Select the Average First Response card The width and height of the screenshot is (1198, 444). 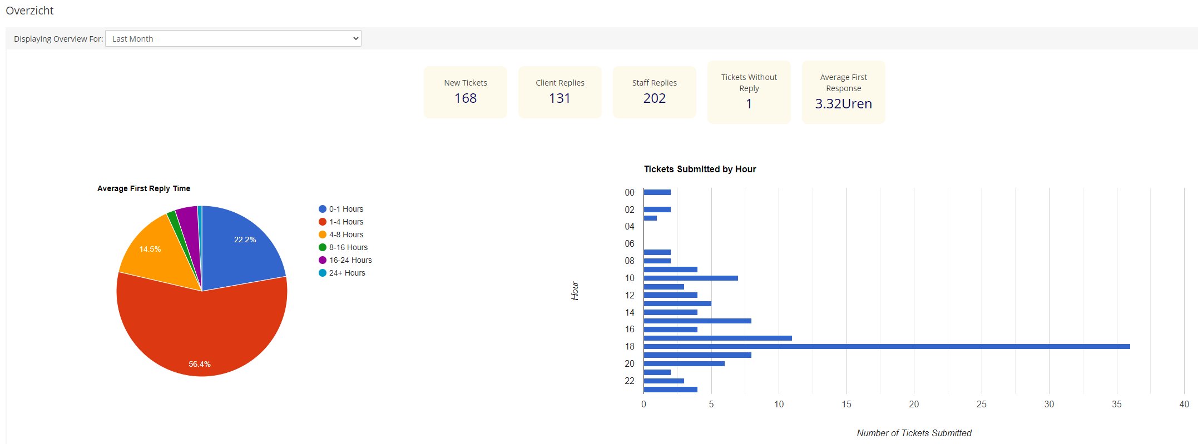click(x=844, y=92)
